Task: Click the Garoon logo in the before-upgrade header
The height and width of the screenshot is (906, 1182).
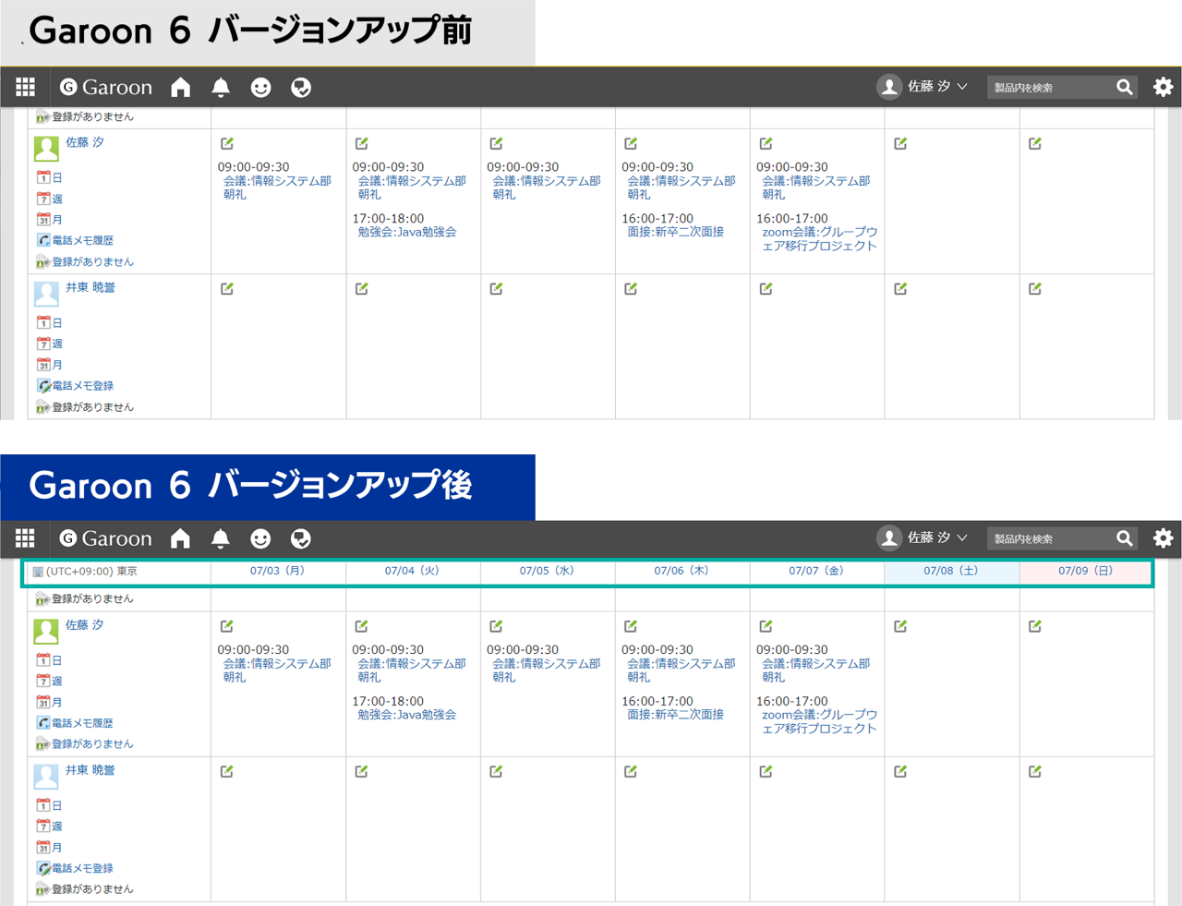Action: tap(106, 87)
